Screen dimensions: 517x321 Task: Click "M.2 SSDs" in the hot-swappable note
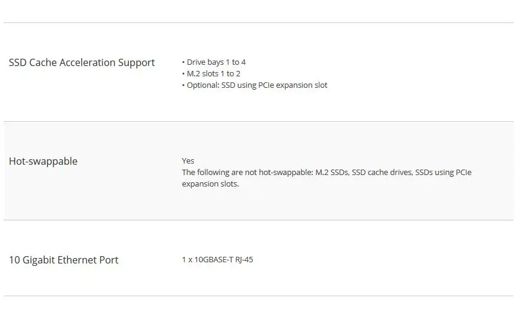pos(332,172)
